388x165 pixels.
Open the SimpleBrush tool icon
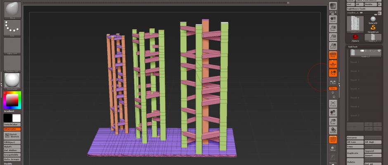[373, 27]
